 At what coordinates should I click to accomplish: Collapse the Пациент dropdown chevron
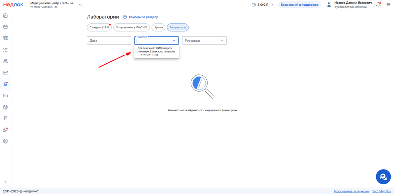[x=174, y=40]
